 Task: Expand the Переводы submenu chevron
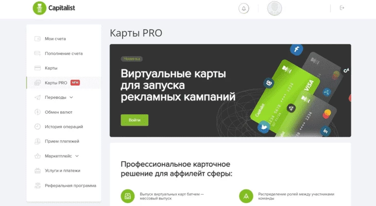(71, 97)
